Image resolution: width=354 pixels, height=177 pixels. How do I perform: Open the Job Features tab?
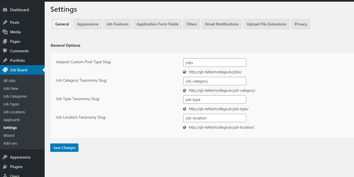[118, 24]
